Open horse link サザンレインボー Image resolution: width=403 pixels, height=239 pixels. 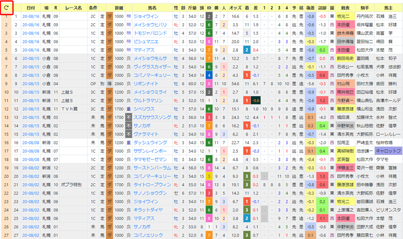[150, 151]
